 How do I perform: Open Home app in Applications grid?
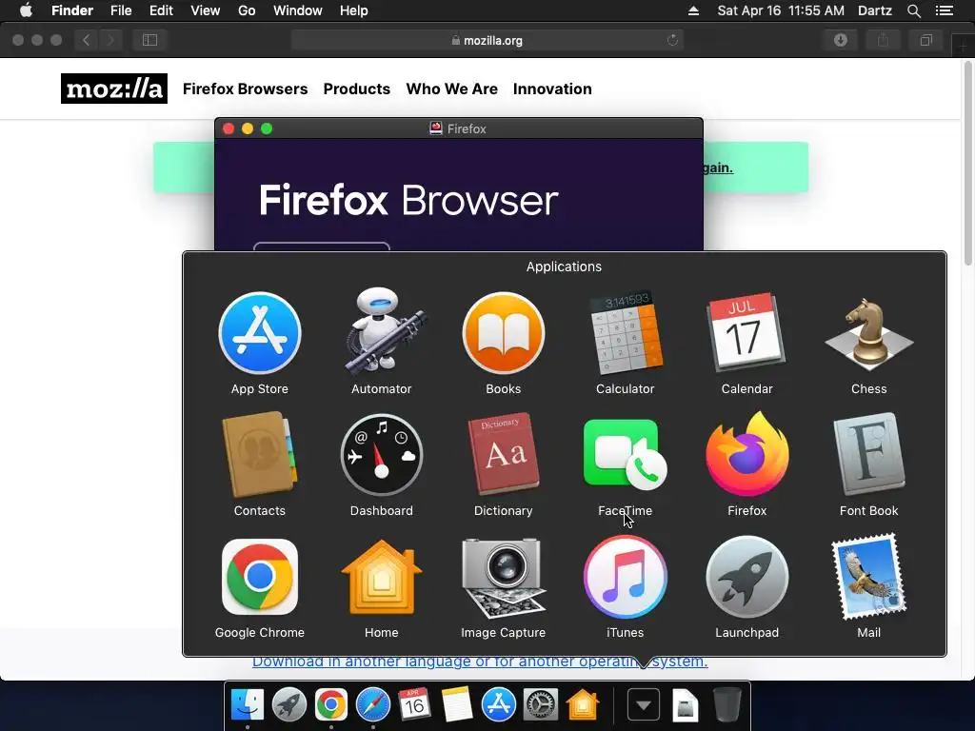coord(382,578)
